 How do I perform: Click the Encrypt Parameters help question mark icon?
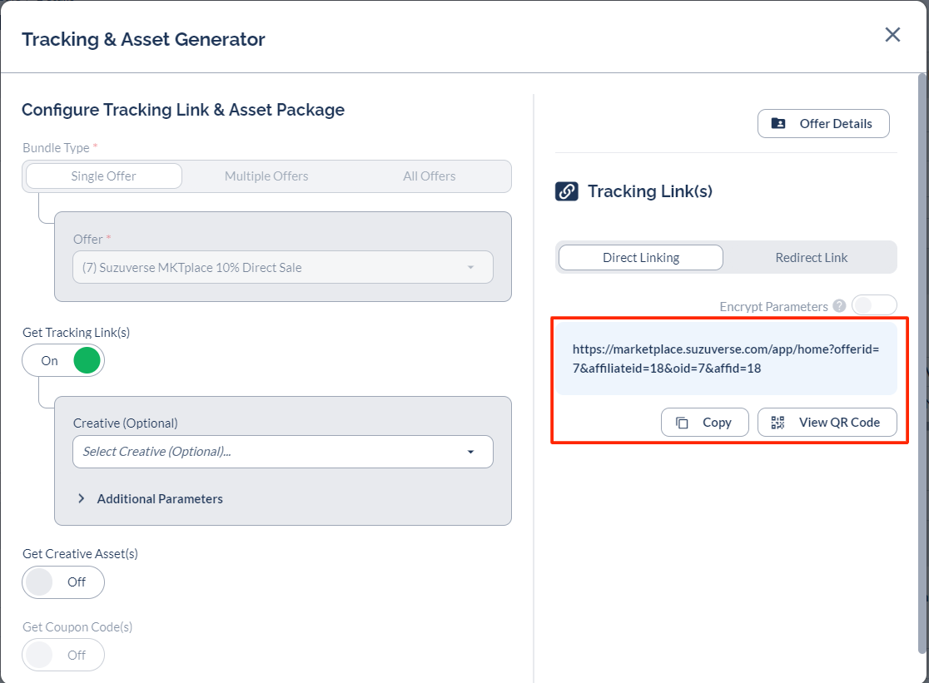pyautogui.click(x=839, y=306)
